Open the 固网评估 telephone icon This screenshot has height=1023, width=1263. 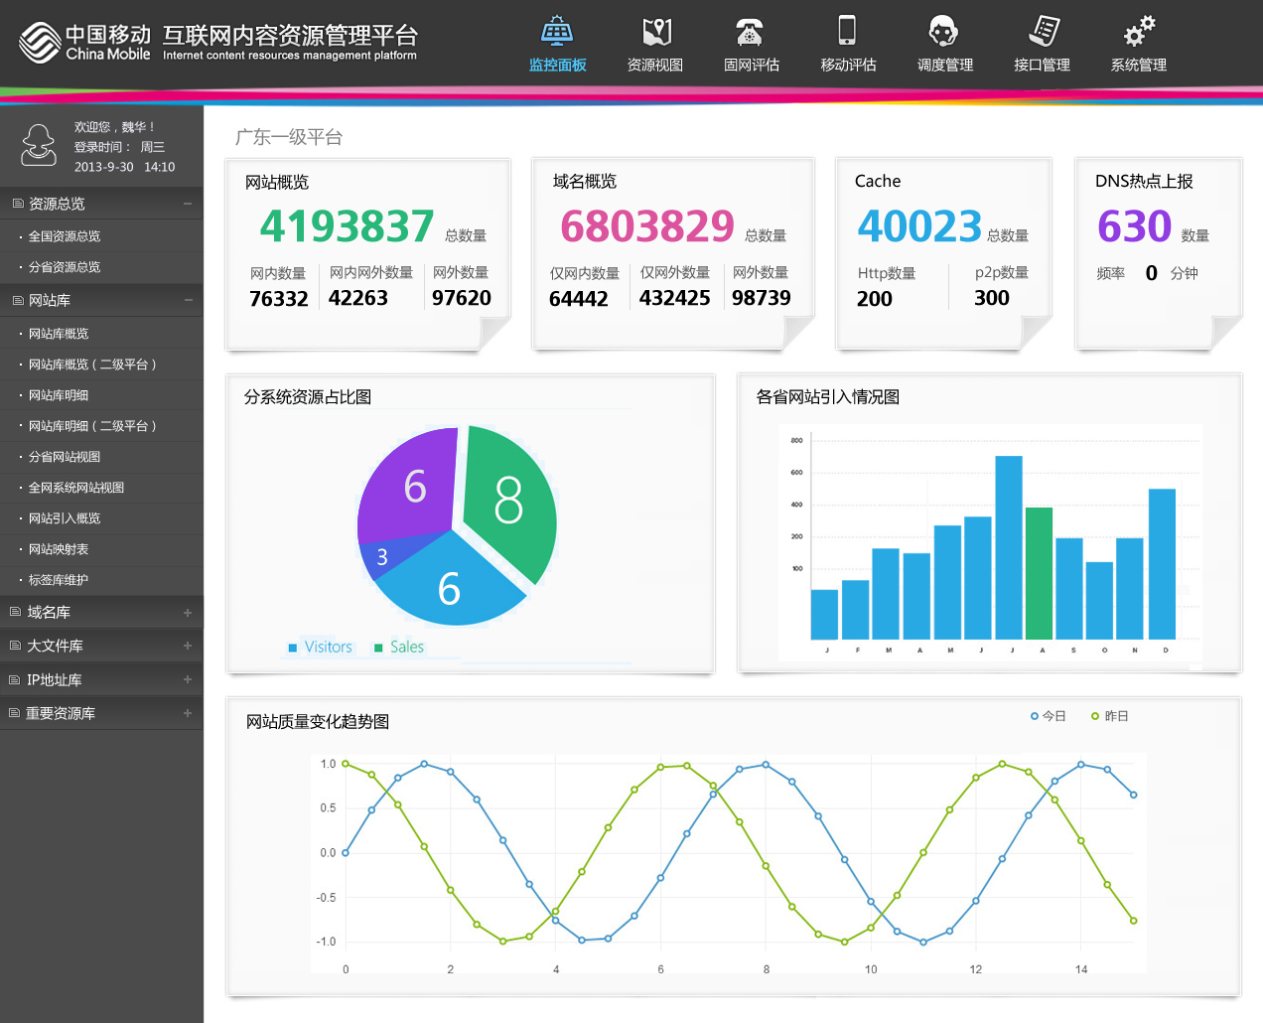tap(751, 32)
